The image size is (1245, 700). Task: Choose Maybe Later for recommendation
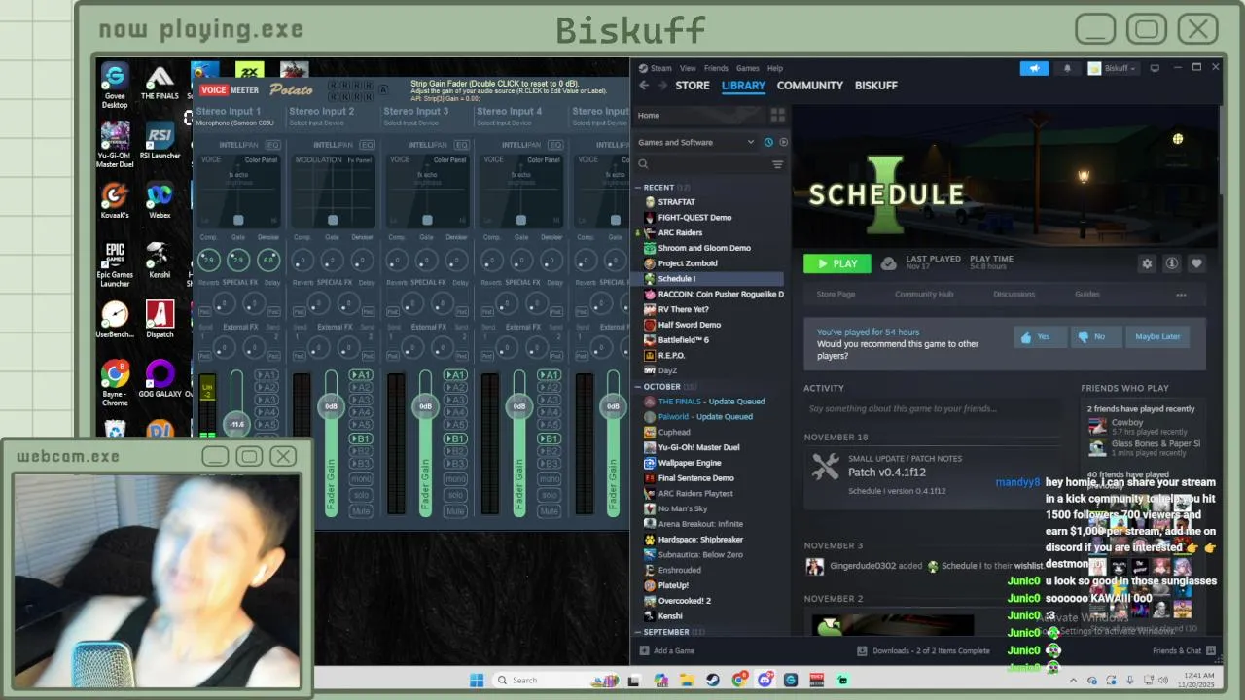pyautogui.click(x=1157, y=336)
